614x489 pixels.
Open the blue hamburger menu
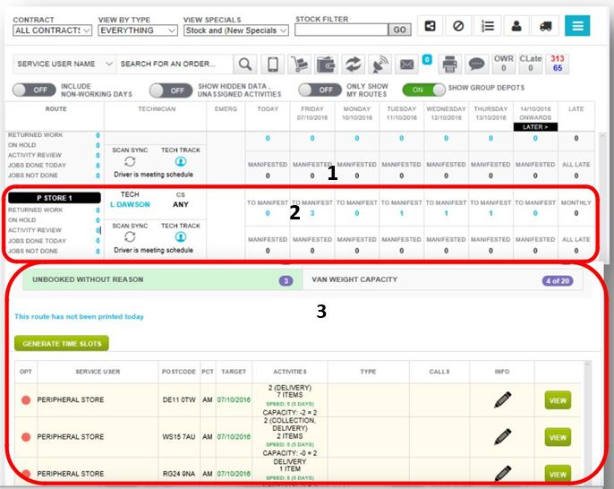tap(577, 26)
